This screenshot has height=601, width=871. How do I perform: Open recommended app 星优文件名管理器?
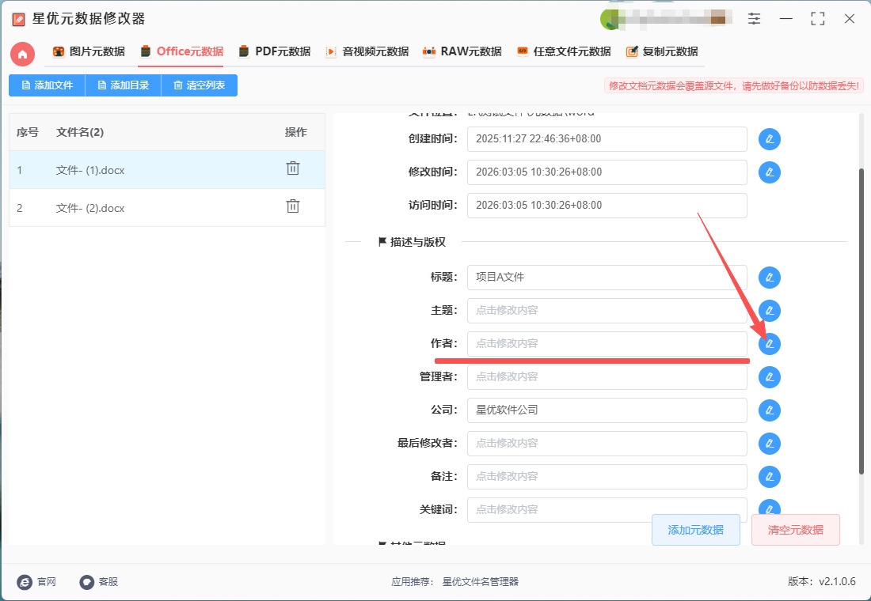tap(481, 581)
